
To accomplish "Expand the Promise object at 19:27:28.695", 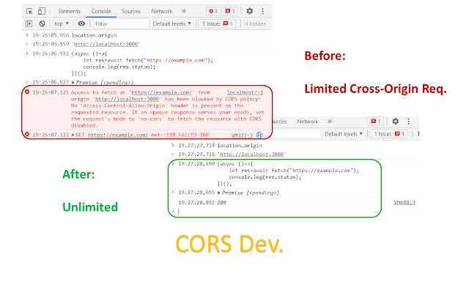I will click(219, 193).
